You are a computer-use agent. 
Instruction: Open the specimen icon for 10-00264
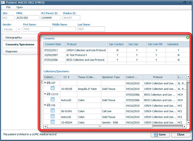53,122
